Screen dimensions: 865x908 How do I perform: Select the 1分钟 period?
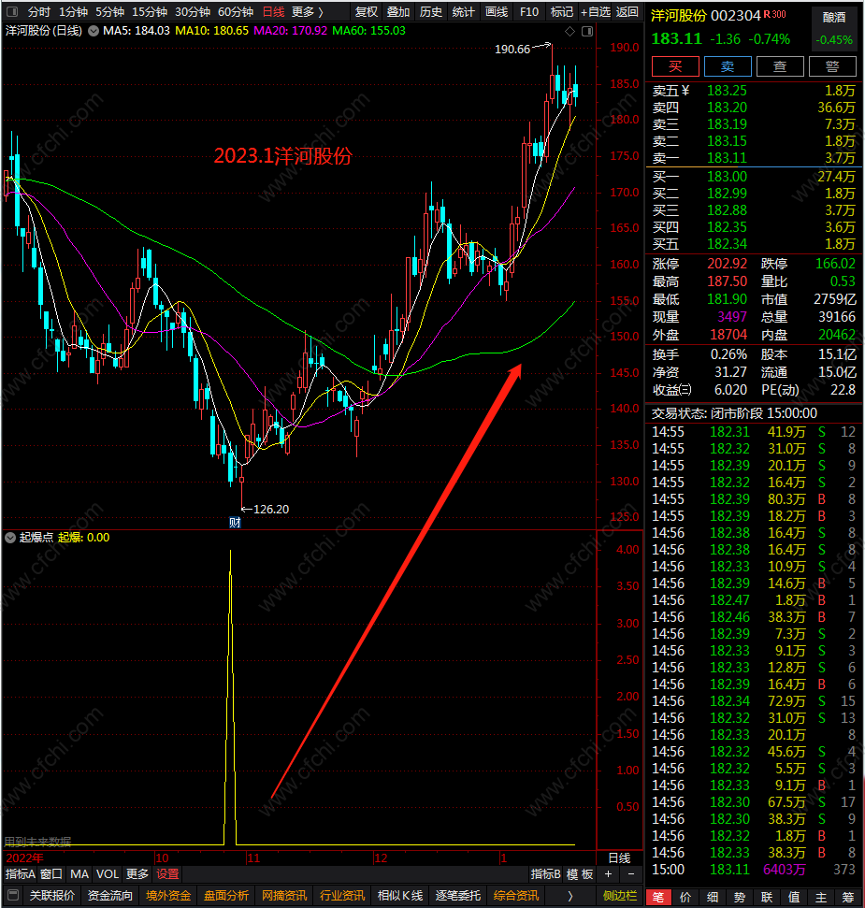click(74, 11)
